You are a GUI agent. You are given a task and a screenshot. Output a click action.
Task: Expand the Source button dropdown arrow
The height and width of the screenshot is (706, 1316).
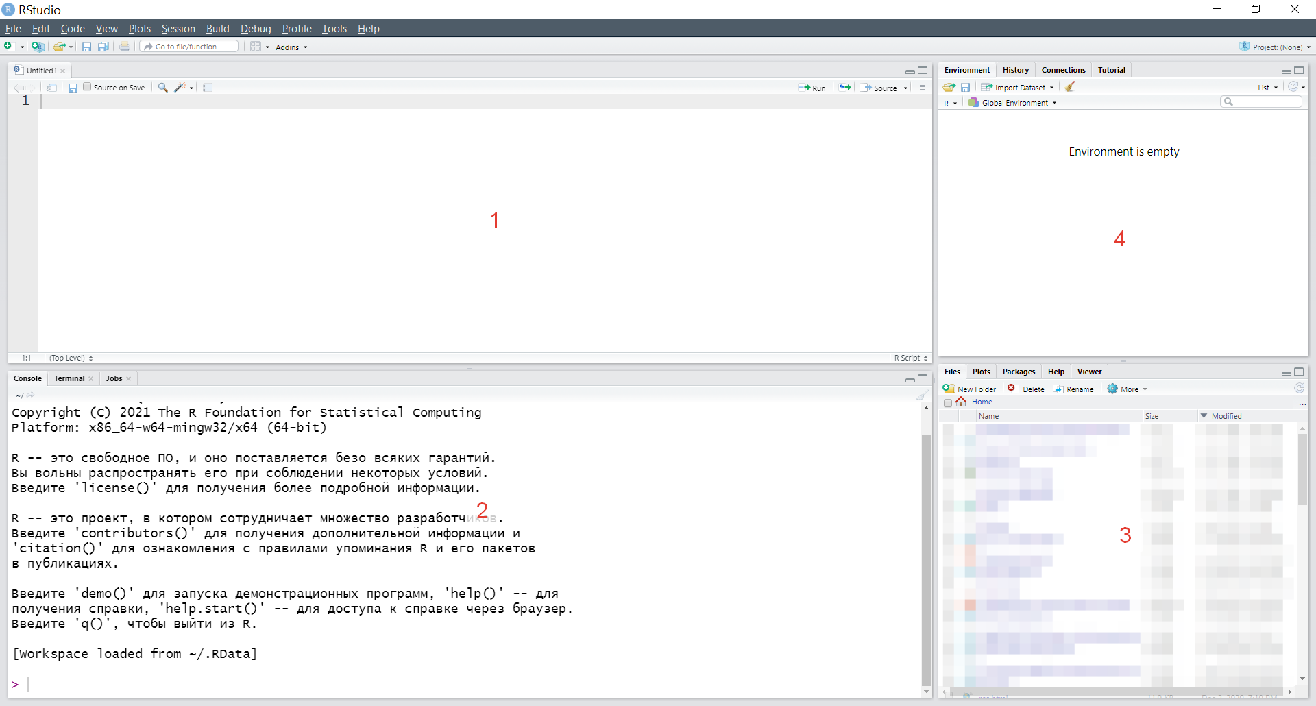click(x=905, y=88)
